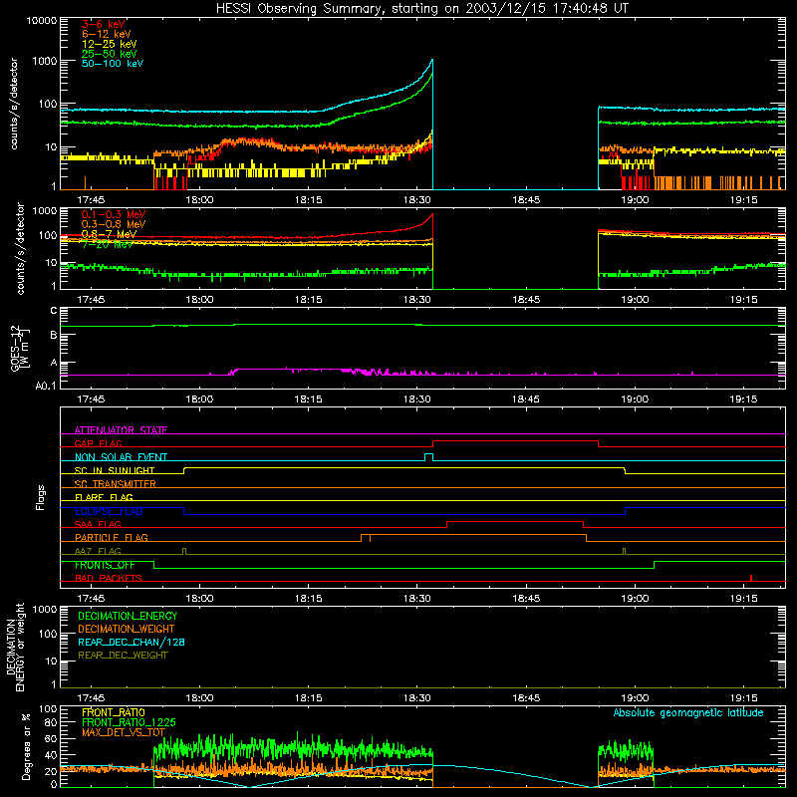Click the green 25-50 keV legend label
This screenshot has height=797, width=797.
pos(110,54)
